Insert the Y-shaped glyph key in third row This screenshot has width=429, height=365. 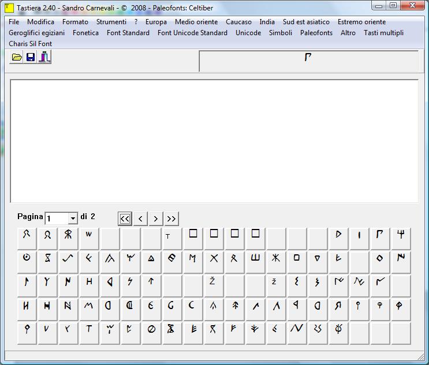pyautogui.click(x=47, y=286)
